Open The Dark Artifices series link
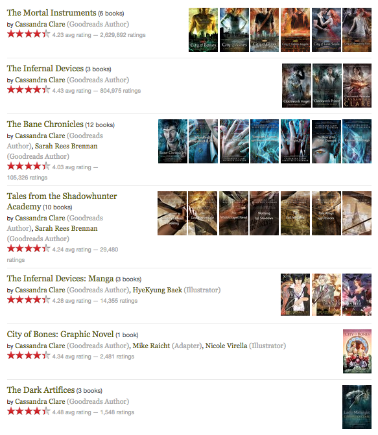Image resolution: width=378 pixels, height=435 pixels. [41, 390]
